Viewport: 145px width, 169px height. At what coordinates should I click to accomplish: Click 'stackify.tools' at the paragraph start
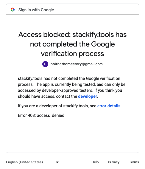coord(30,78)
